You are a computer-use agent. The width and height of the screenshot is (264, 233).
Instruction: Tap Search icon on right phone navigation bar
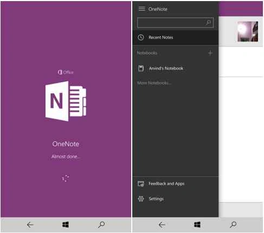(x=233, y=225)
